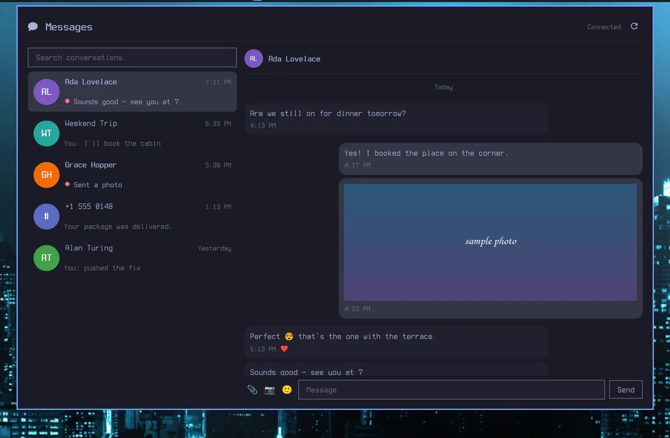
Task: Focus the Search conversations field
Action: click(133, 57)
